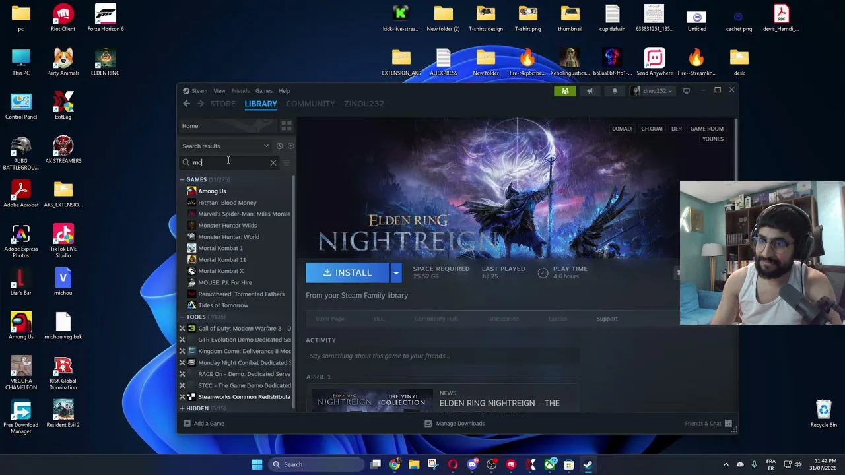Click the 00MADI collection tag
Image resolution: width=845 pixels, height=475 pixels.
pyautogui.click(x=622, y=129)
